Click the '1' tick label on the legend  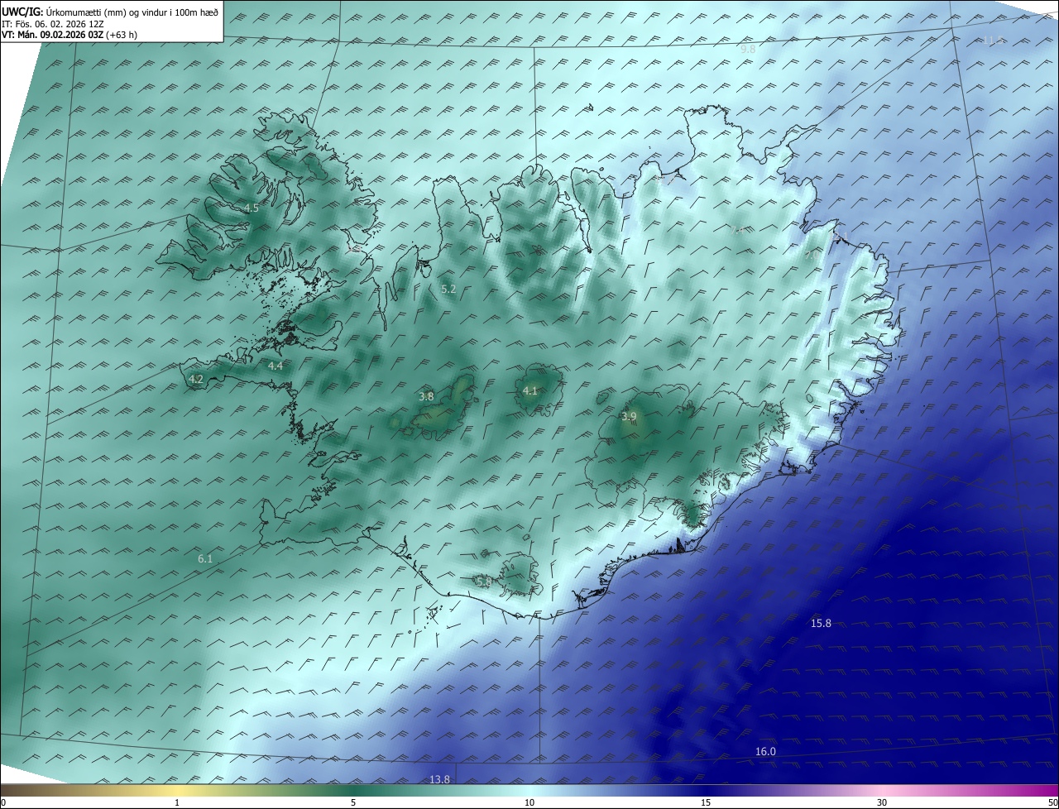177,803
